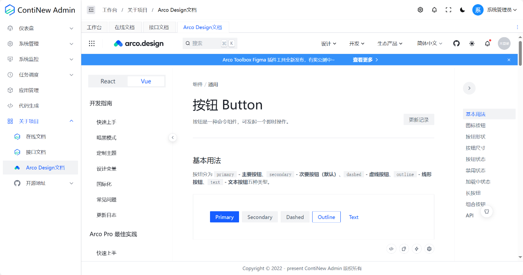Screen dimensions: 523x275
Task: Open arco.design notification bell with red dot
Action: pos(487,43)
